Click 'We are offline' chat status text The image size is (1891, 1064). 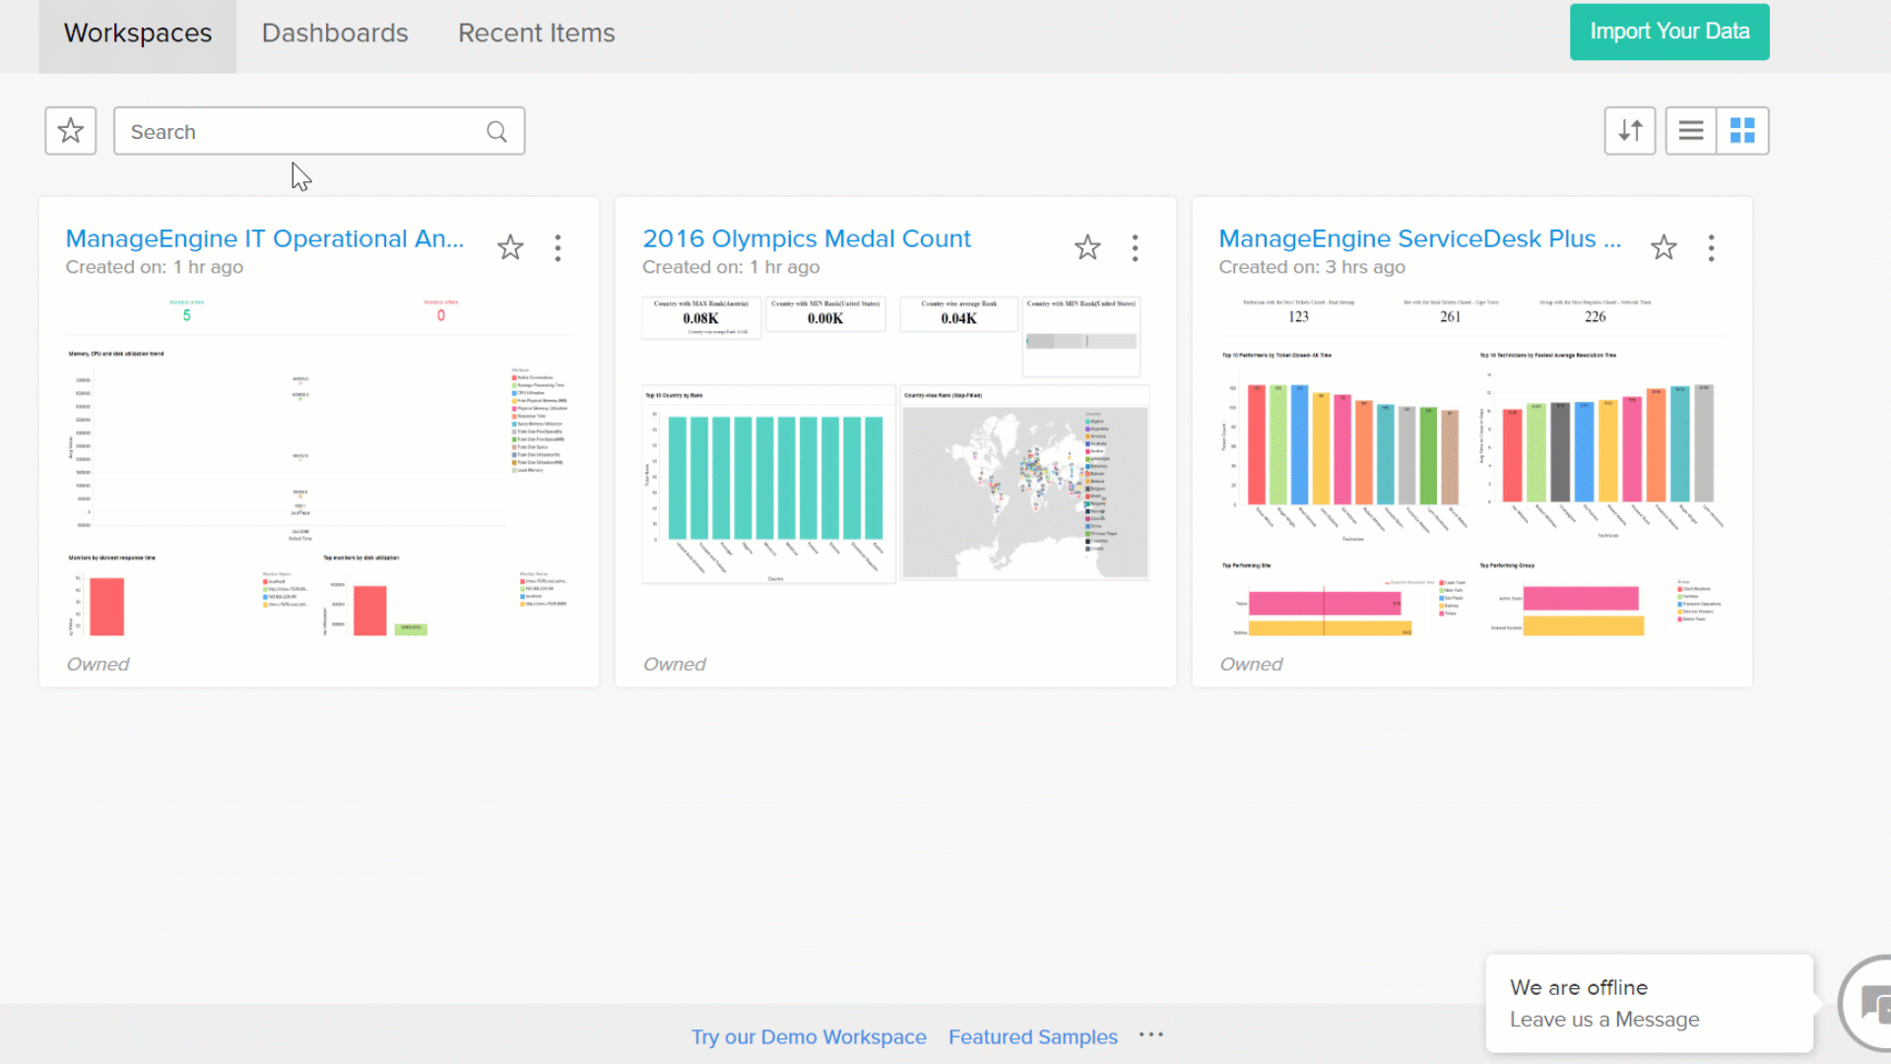click(x=1579, y=987)
